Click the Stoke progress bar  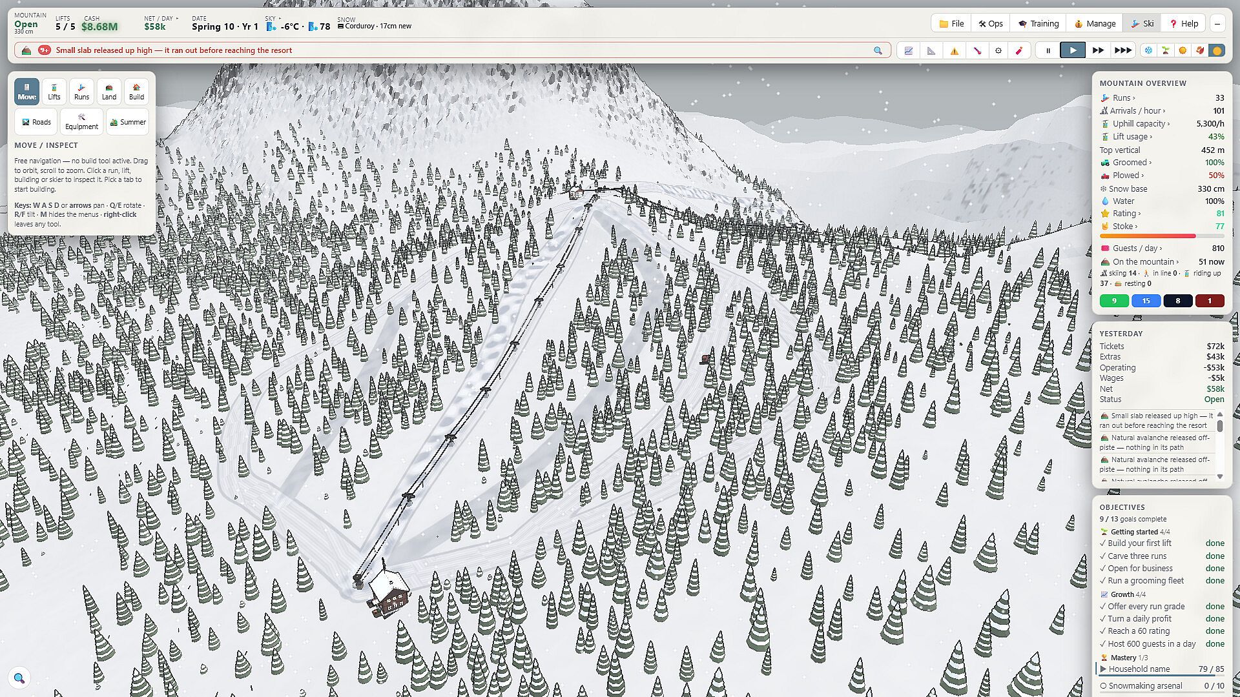coord(1162,236)
